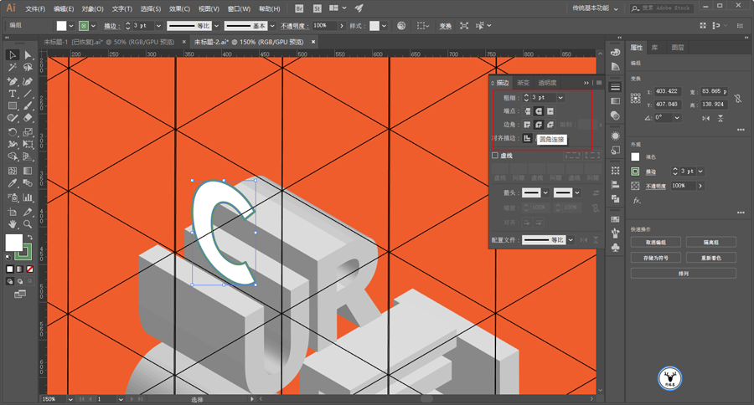This screenshot has height=405, width=754.
Task: Click the fx effects icon in Appearance
Action: click(636, 200)
